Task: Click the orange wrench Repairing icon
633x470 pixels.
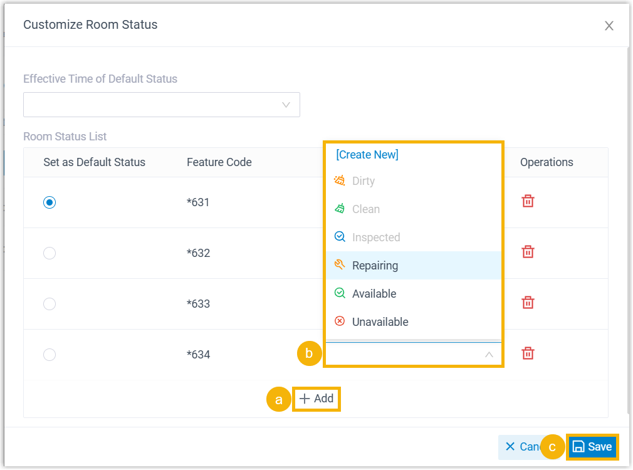Action: pyautogui.click(x=340, y=265)
